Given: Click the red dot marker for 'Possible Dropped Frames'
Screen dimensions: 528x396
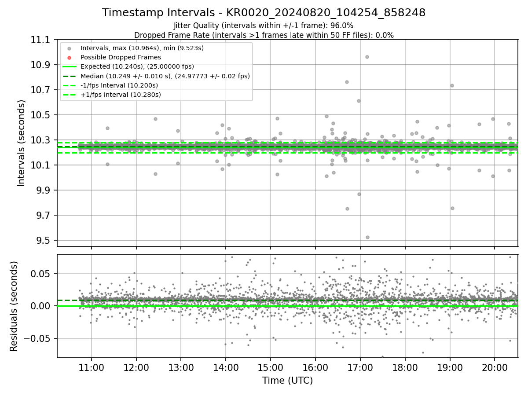Looking at the screenshot, I should click(x=69, y=58).
